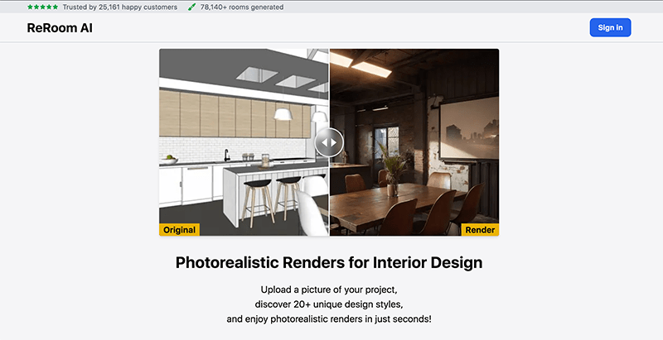Click the green paintbrush icon
Image resolution: width=663 pixels, height=340 pixels.
(x=192, y=7)
